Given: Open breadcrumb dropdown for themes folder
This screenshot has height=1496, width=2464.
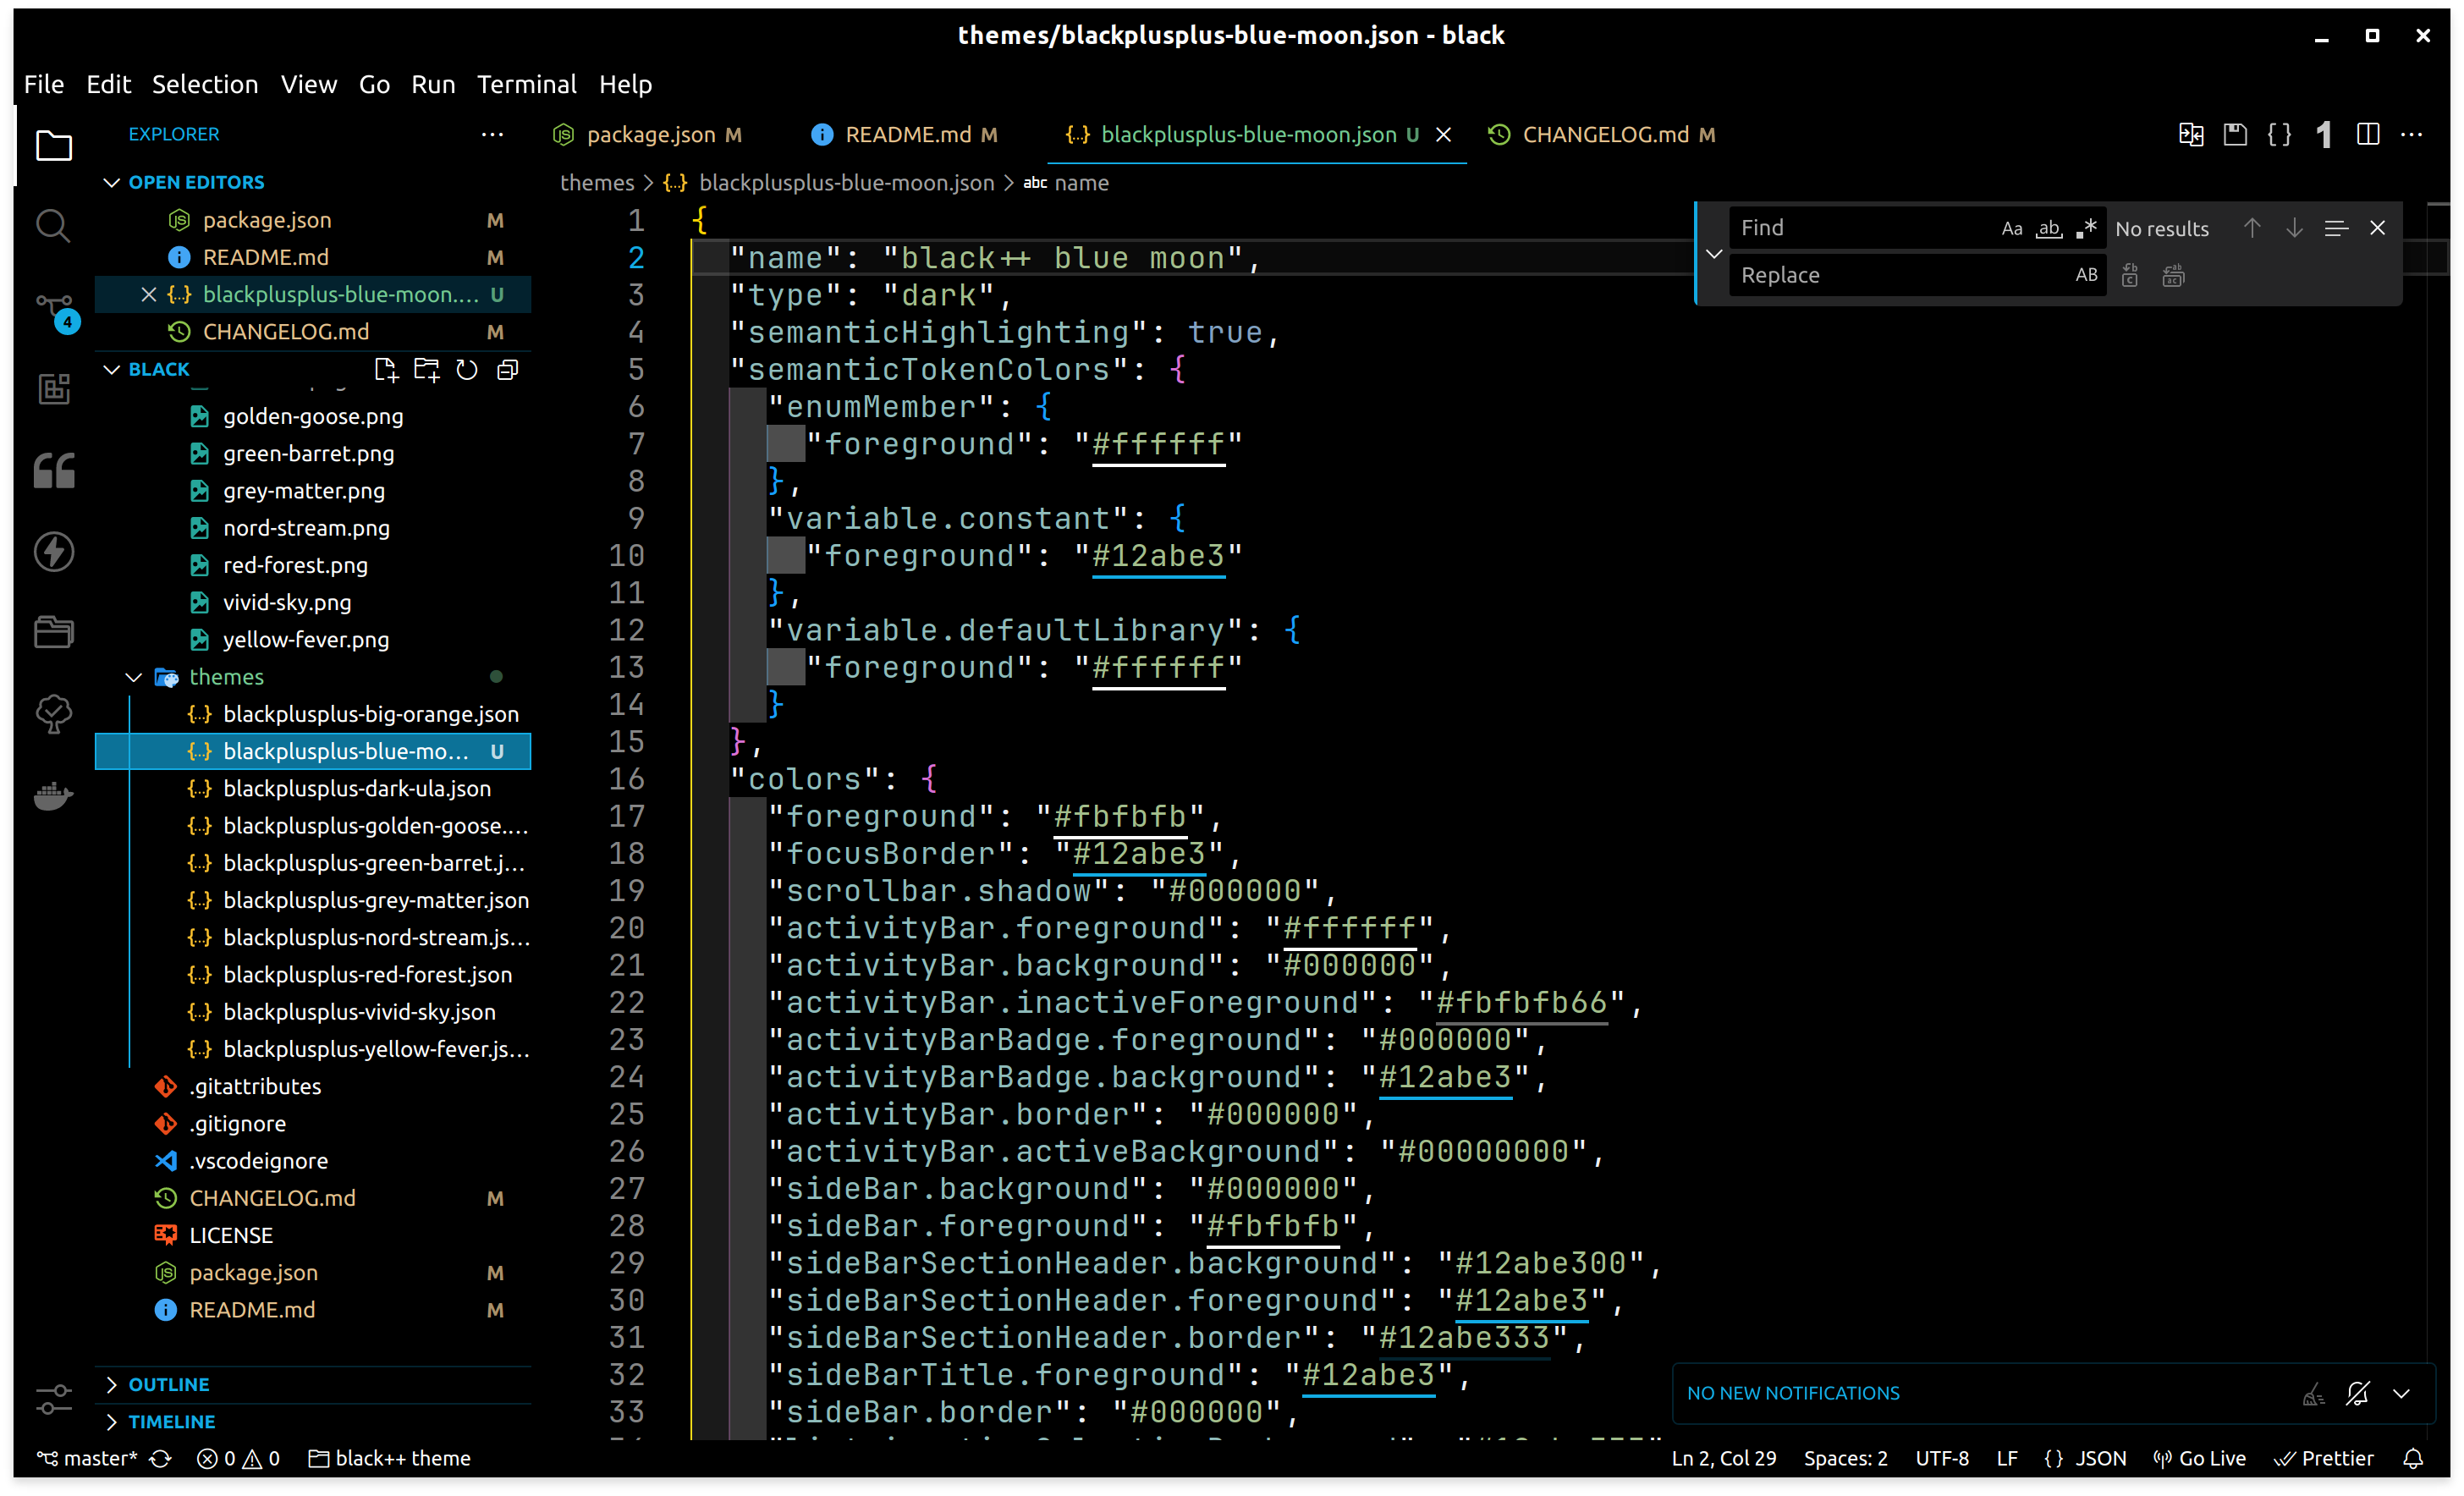Looking at the screenshot, I should (x=597, y=183).
